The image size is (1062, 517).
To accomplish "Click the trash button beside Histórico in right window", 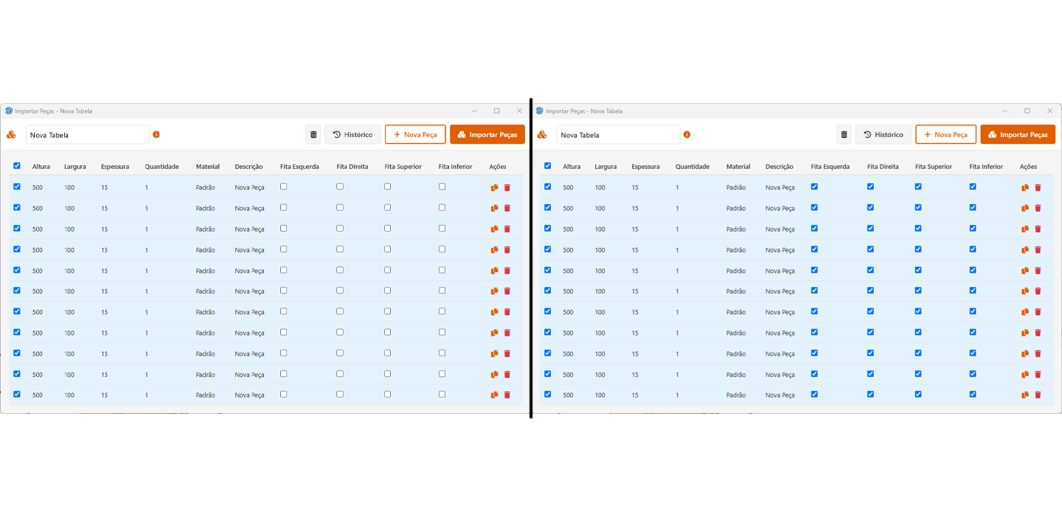I will pos(844,135).
